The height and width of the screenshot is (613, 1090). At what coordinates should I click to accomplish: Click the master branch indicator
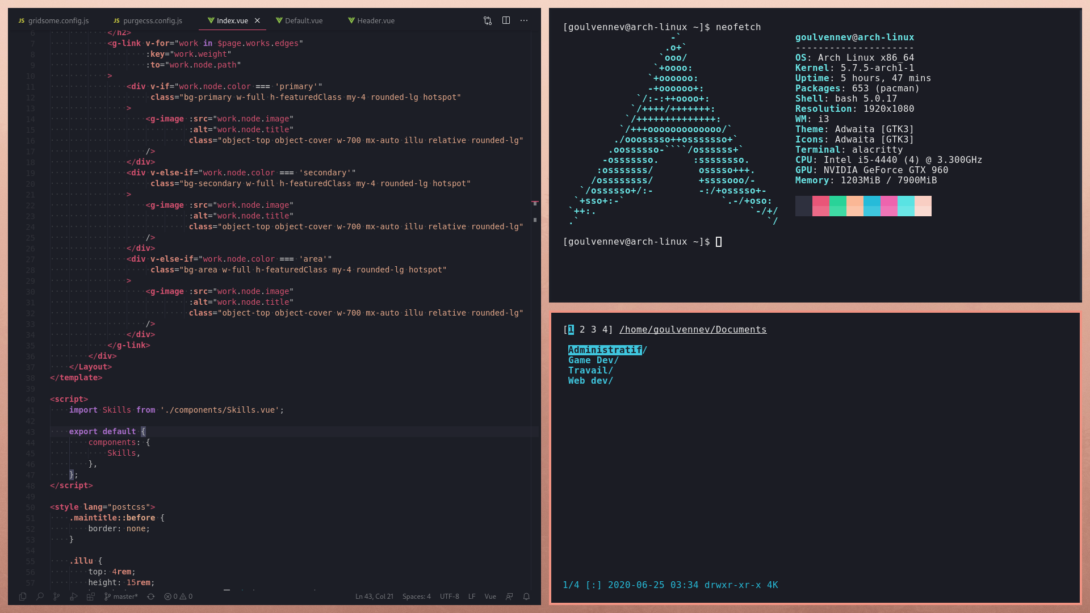pos(121,597)
